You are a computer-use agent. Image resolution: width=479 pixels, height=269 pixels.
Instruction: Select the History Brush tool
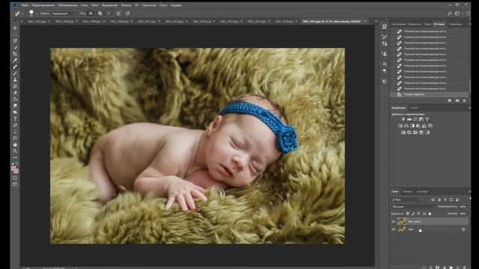pos(15,87)
